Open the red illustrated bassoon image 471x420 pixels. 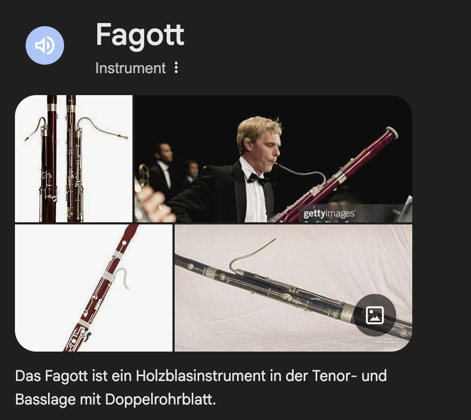(94, 288)
